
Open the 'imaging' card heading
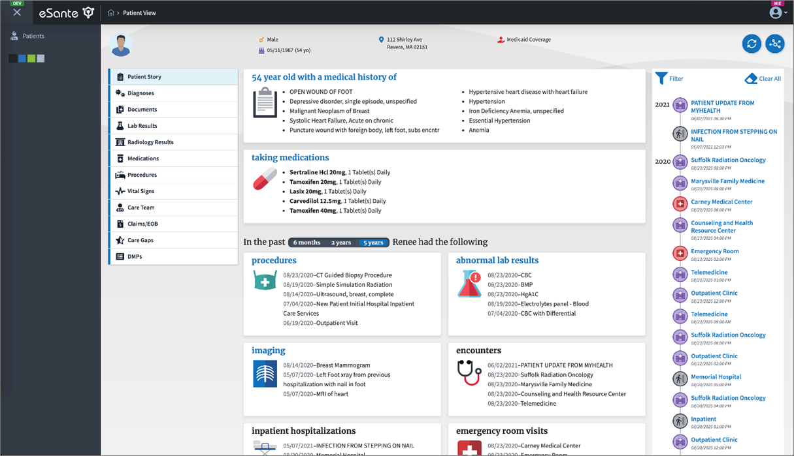(x=269, y=350)
